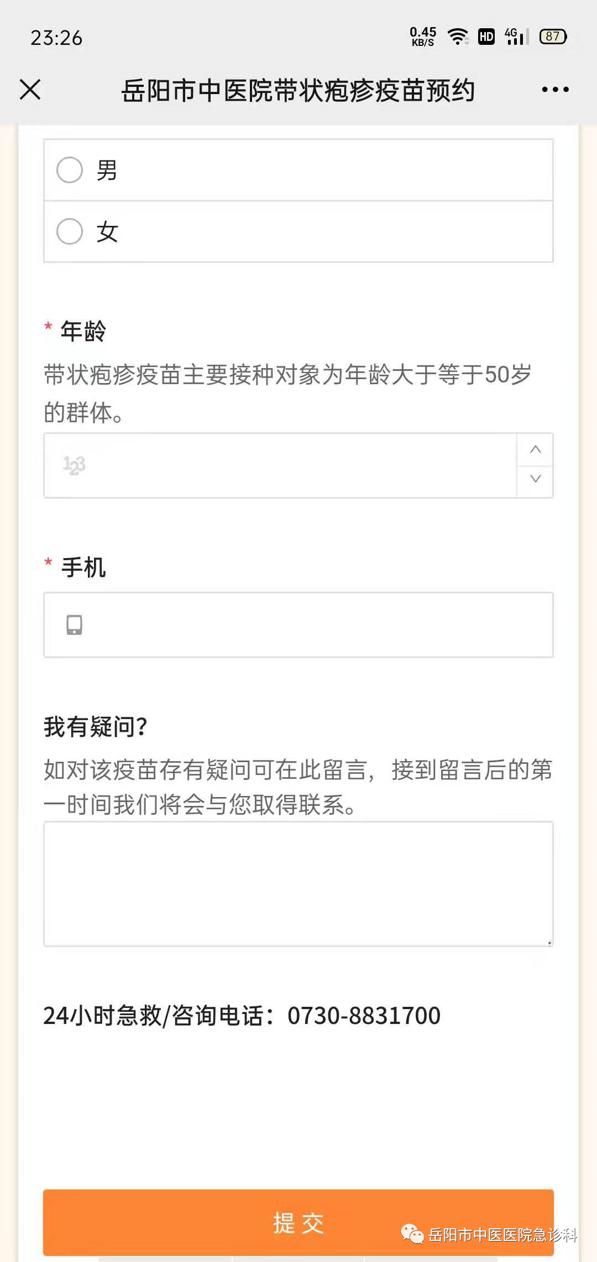This screenshot has height=1262, width=597.
Task: Tap the phone icon in the 手机 field
Action: (x=74, y=624)
